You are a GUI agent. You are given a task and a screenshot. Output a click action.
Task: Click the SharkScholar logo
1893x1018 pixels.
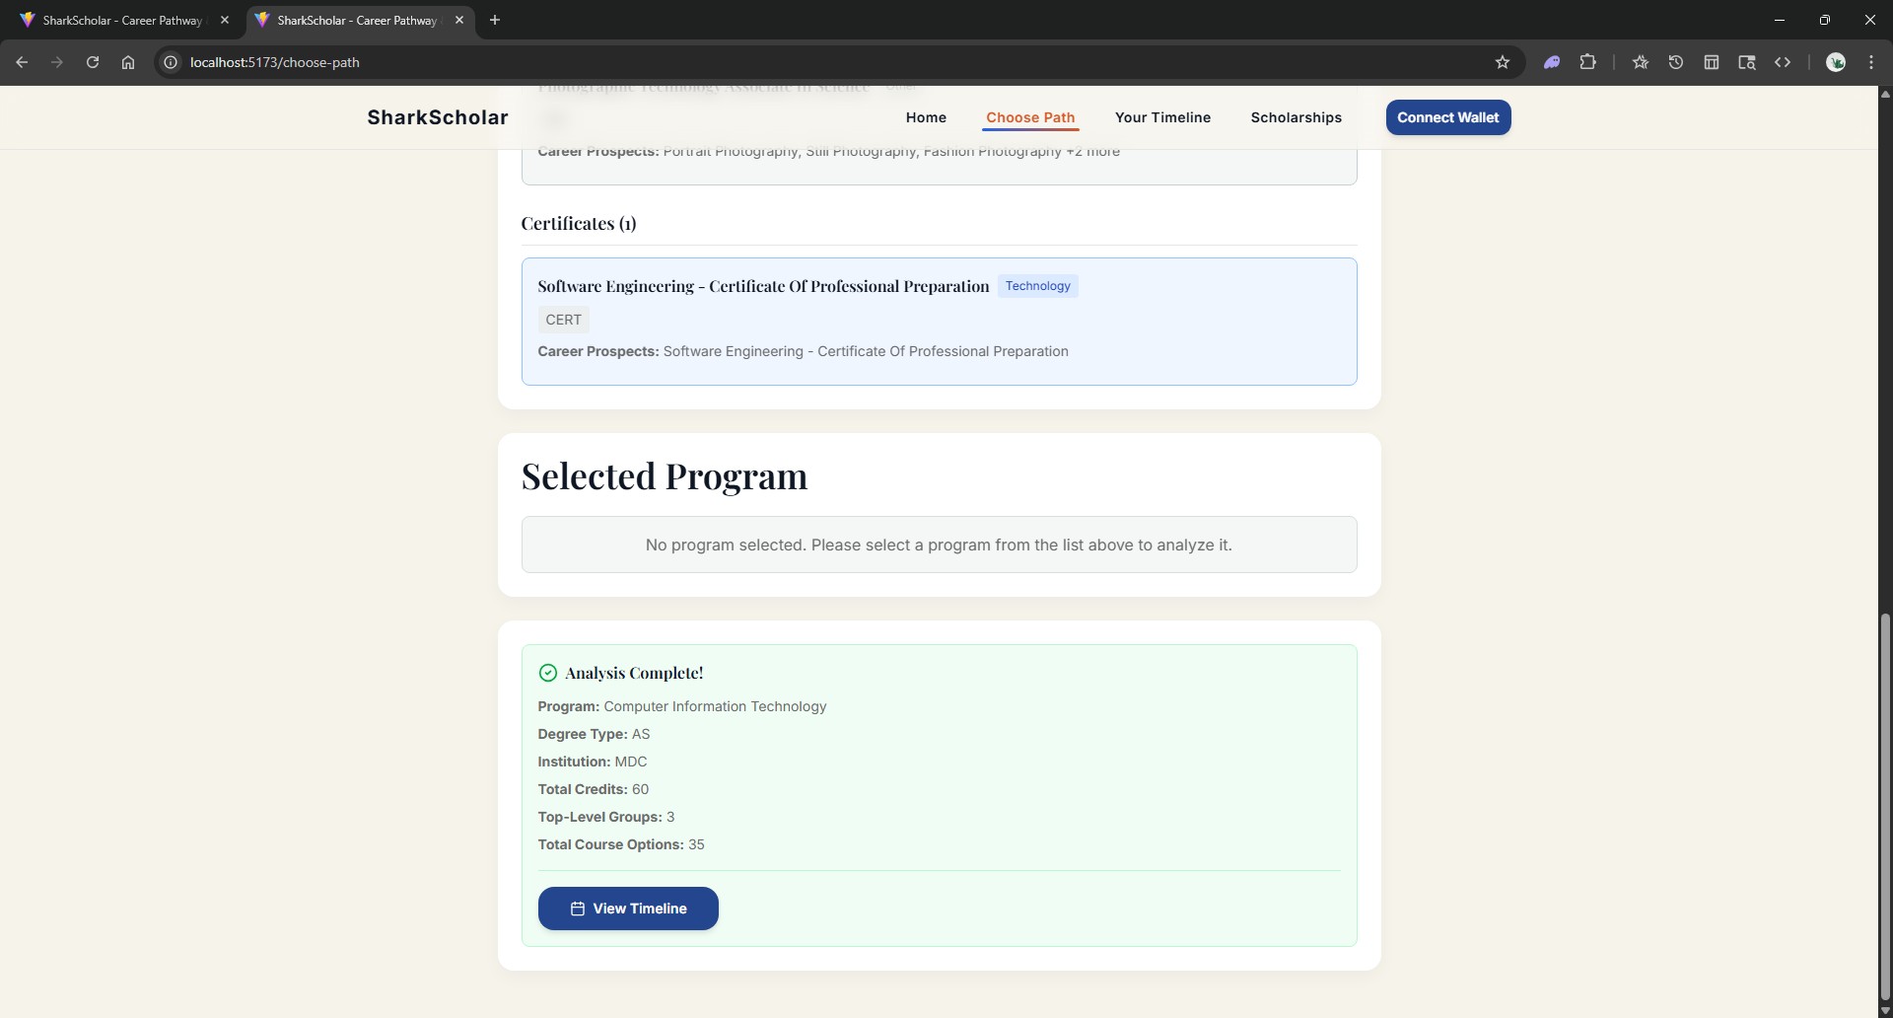(438, 117)
